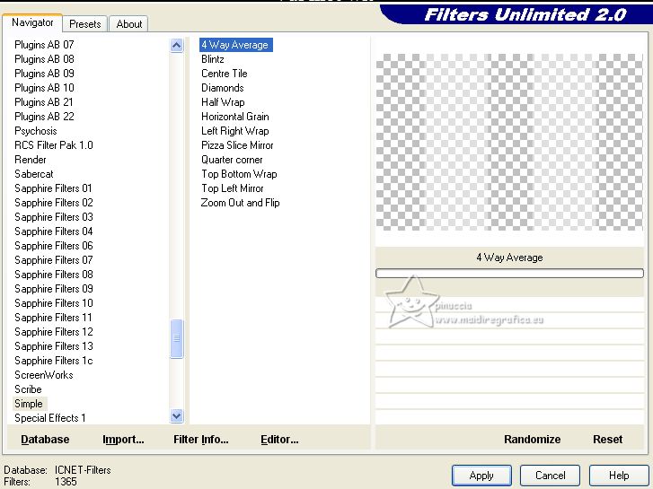Viewport: 653px width, 489px height.
Task: Select Sapphire Filters 02
Action: click(53, 203)
